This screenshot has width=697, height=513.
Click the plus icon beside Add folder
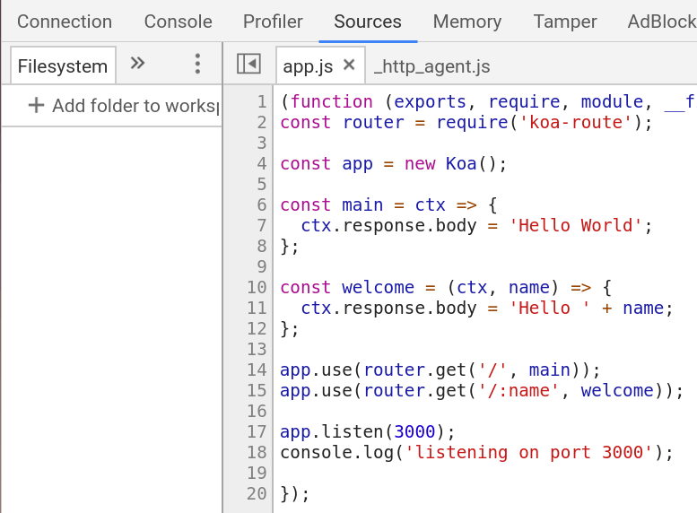click(x=36, y=105)
